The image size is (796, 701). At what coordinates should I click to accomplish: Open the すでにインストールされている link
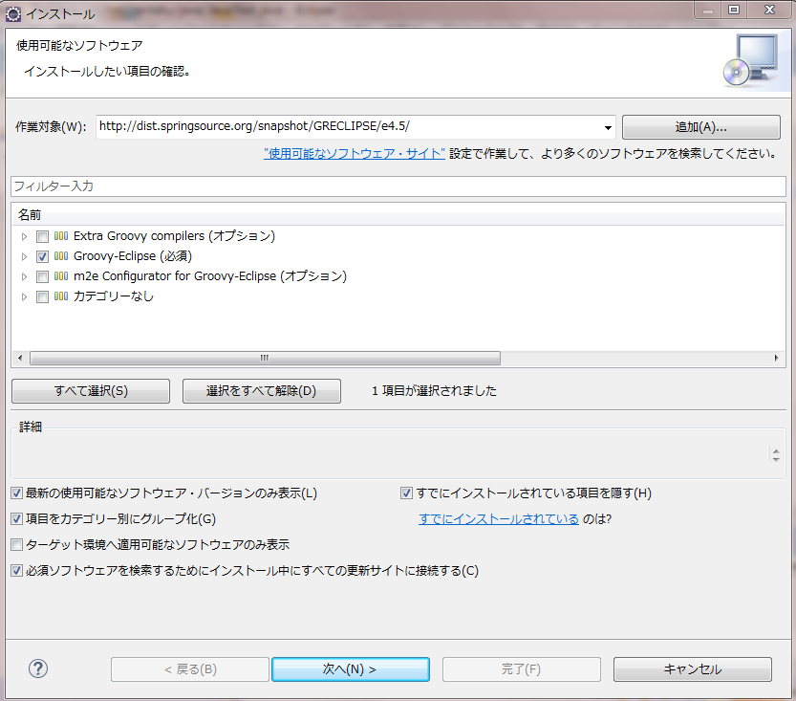pyautogui.click(x=499, y=518)
